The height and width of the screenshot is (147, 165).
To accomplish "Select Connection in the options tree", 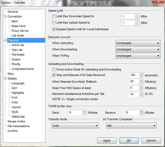I will (x=15, y=16).
